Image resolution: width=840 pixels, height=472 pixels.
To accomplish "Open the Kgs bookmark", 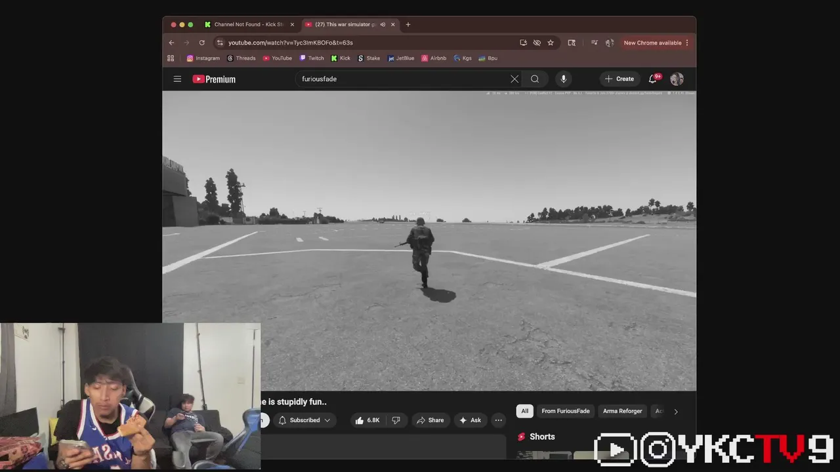I will pyautogui.click(x=463, y=58).
